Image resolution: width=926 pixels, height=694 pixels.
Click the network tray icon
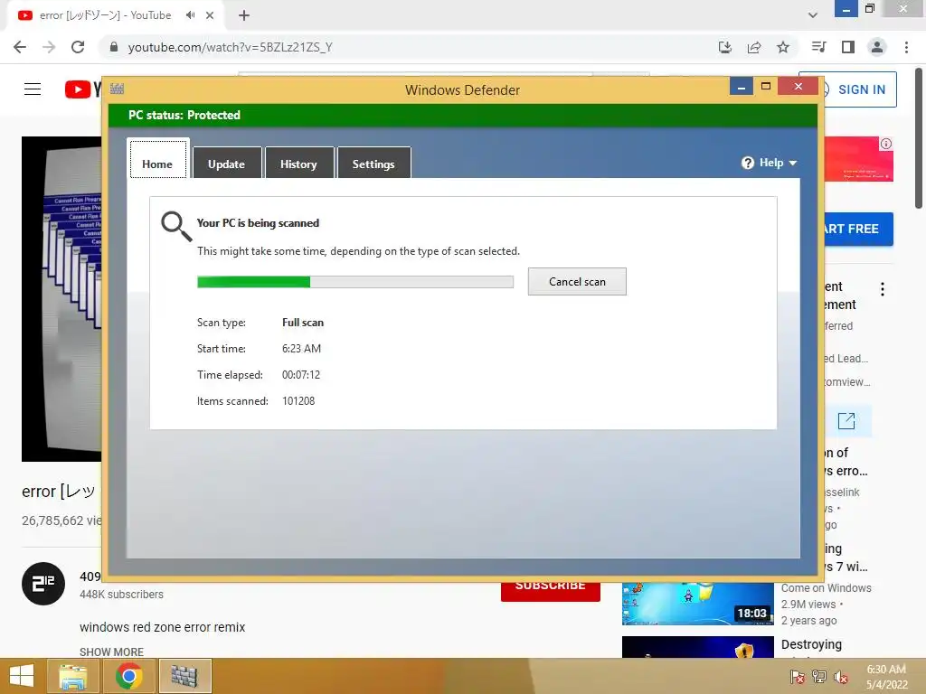(x=819, y=677)
